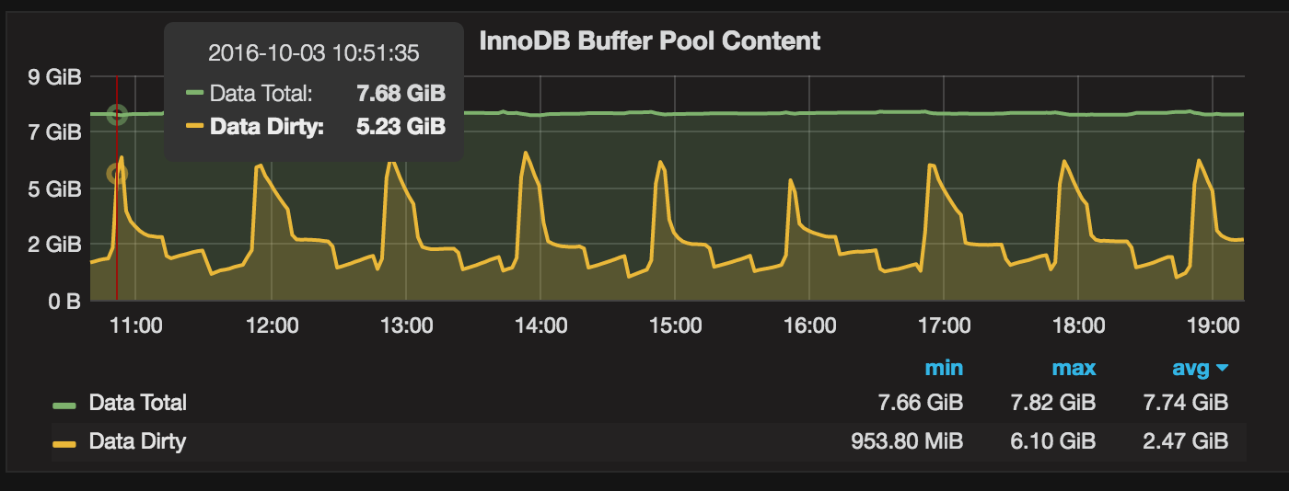
Task: Click the yellow line icon in tooltip
Action: [x=193, y=125]
